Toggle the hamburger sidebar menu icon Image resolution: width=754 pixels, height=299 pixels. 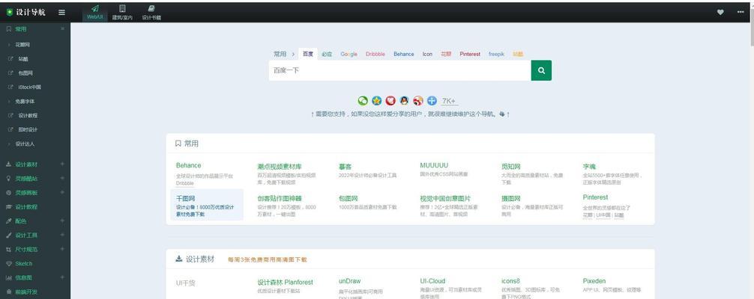[61, 13]
